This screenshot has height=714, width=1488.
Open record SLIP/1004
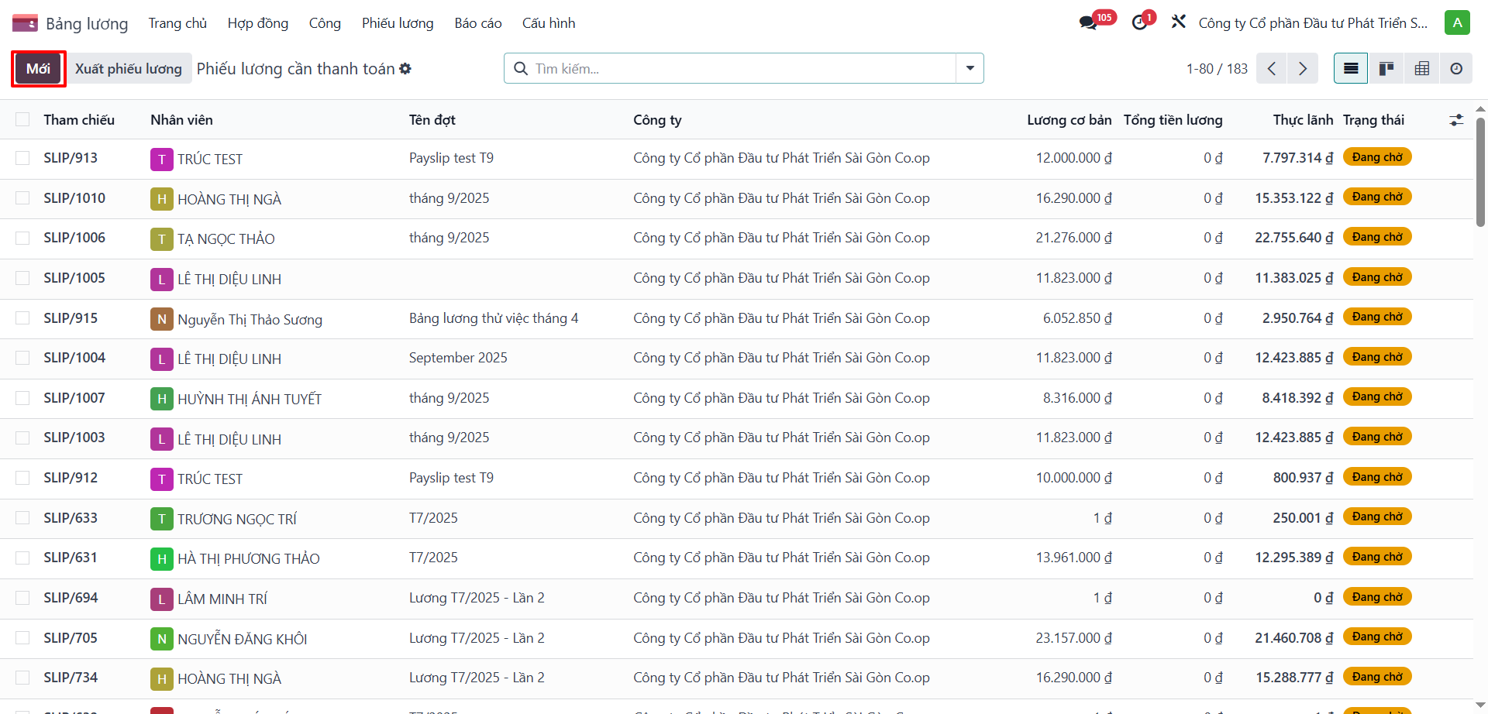(74, 358)
